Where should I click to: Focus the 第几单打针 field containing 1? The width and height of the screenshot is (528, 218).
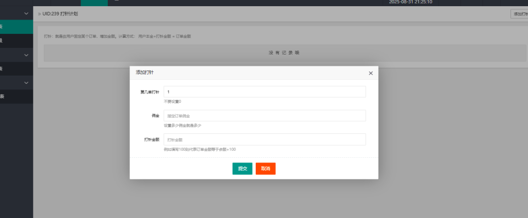pyautogui.click(x=265, y=92)
